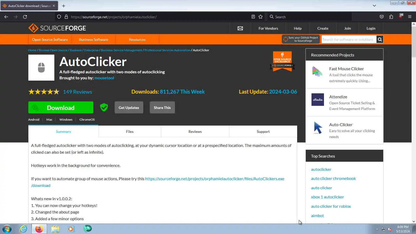Toggle reader view icon in address bar

point(253,17)
